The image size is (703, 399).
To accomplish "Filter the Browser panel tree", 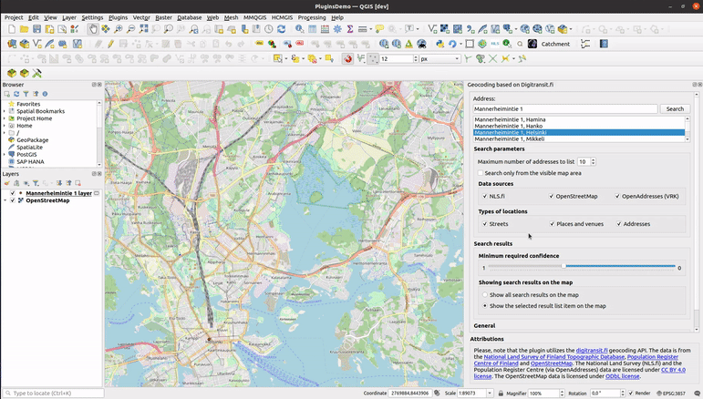I will pos(26,94).
